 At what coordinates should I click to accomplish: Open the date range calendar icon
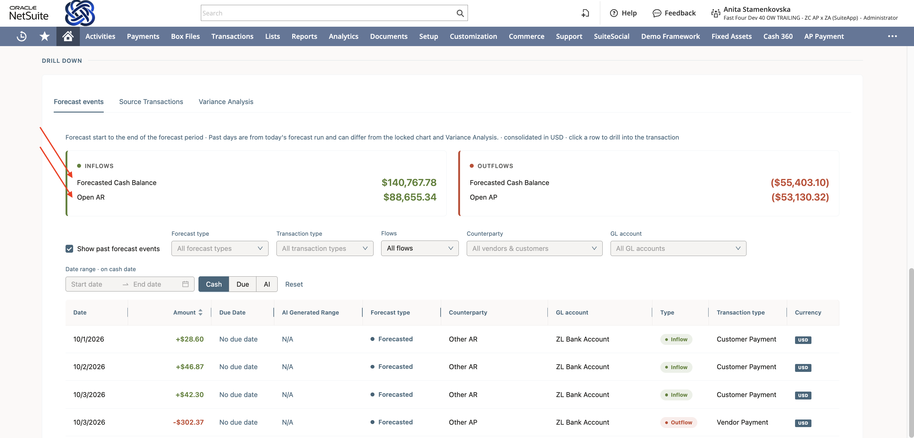tap(185, 284)
